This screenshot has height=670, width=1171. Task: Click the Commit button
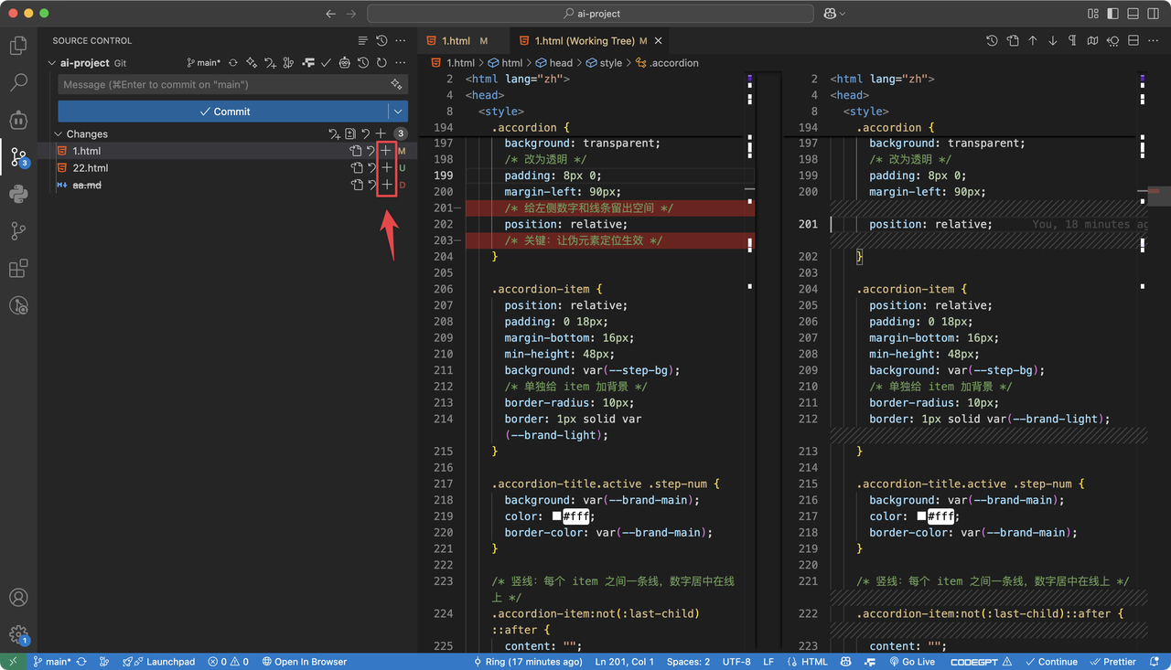click(223, 112)
